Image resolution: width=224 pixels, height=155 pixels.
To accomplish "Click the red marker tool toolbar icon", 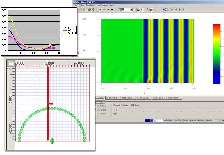I will tap(147, 10).
